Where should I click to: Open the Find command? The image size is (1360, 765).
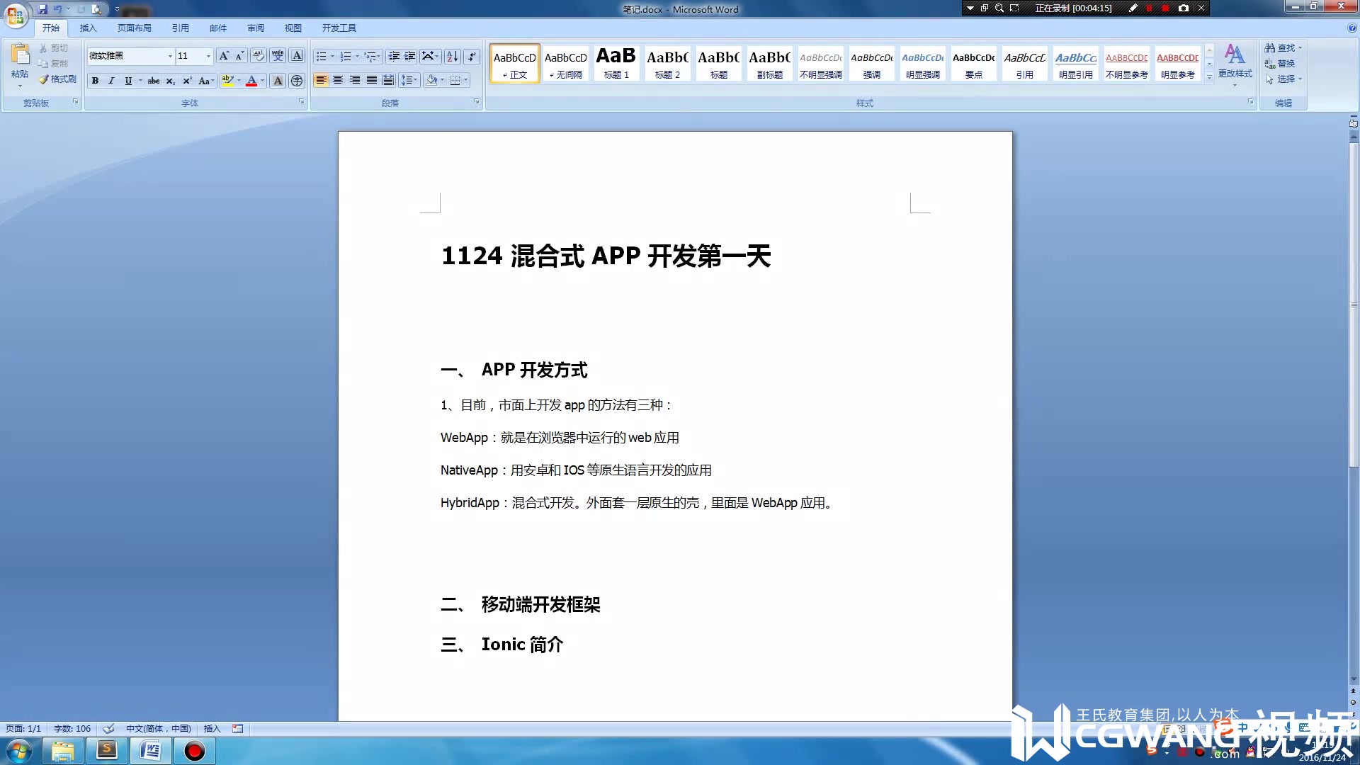click(1283, 47)
